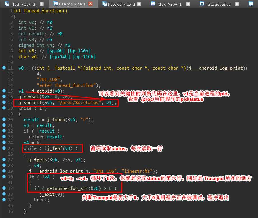The image size is (258, 218).
Task: Click the "enter thread_function" string
Action: [66, 85]
